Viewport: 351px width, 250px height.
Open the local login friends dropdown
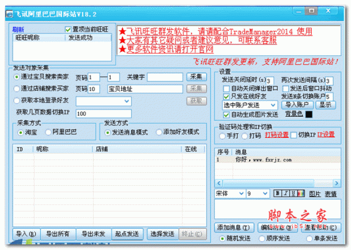127,101
